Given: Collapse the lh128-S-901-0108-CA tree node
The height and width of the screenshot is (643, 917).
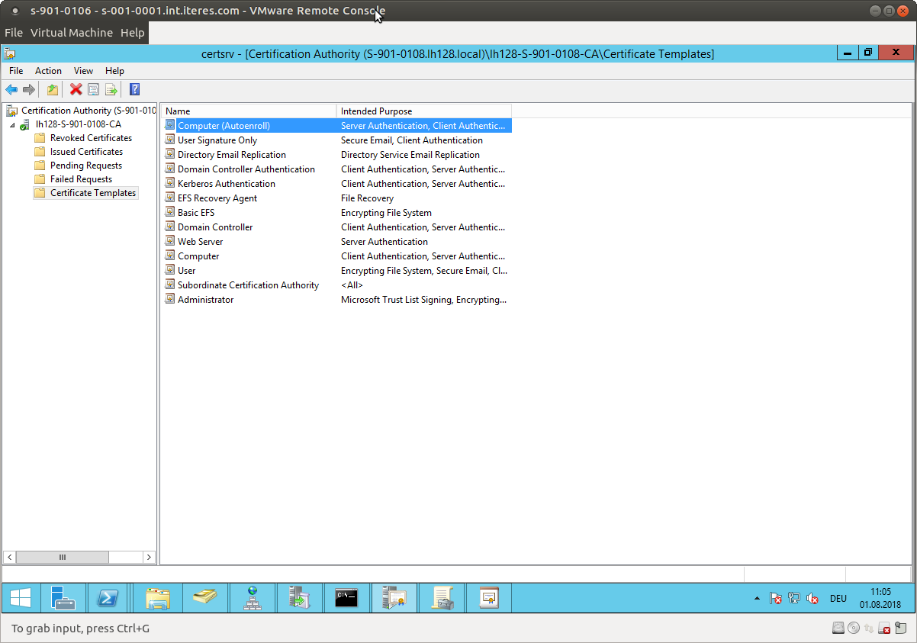Looking at the screenshot, I should point(13,124).
